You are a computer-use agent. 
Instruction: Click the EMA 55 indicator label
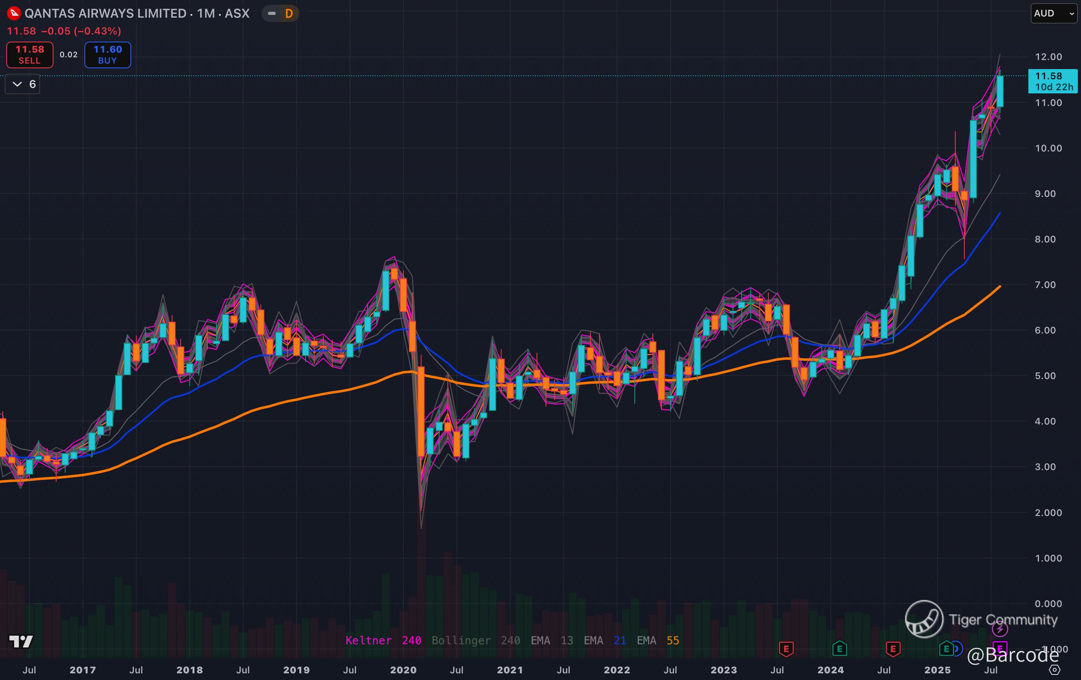[x=658, y=640]
